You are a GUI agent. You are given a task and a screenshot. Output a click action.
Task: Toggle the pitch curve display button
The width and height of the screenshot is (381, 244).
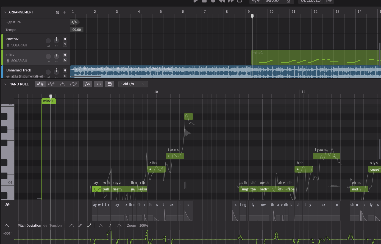coord(88,84)
